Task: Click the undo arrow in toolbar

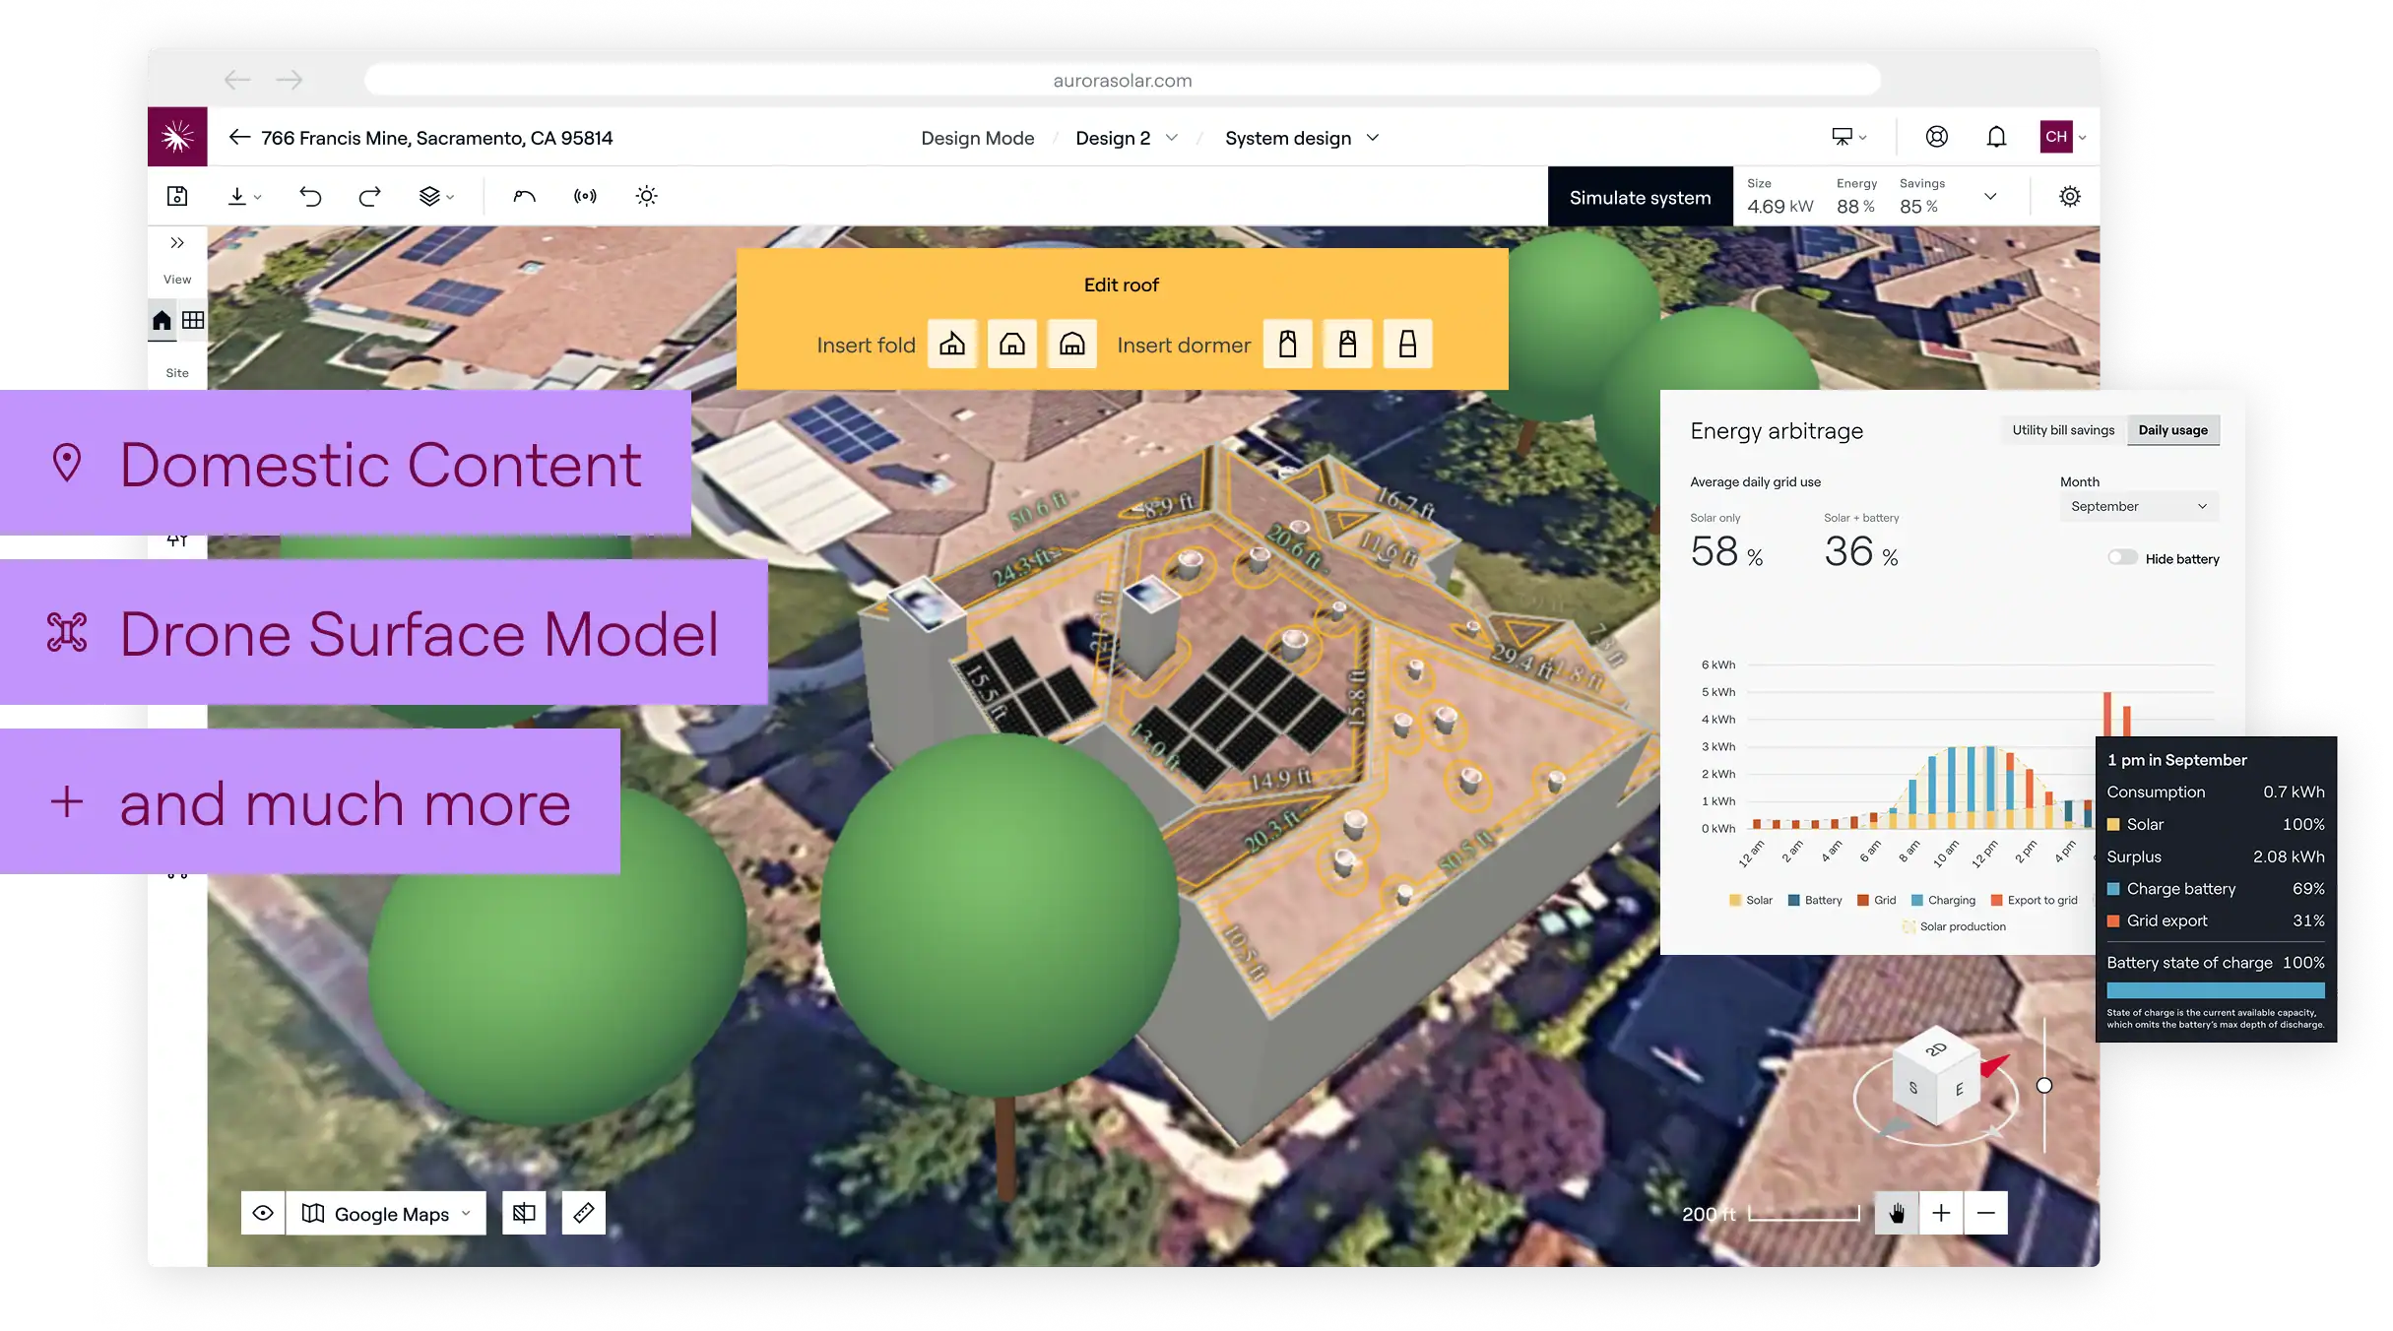Action: click(x=310, y=197)
